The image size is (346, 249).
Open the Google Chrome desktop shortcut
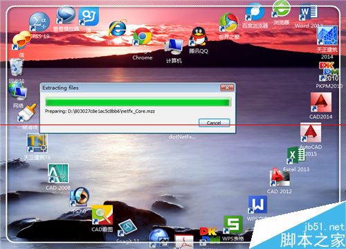coord(143,37)
